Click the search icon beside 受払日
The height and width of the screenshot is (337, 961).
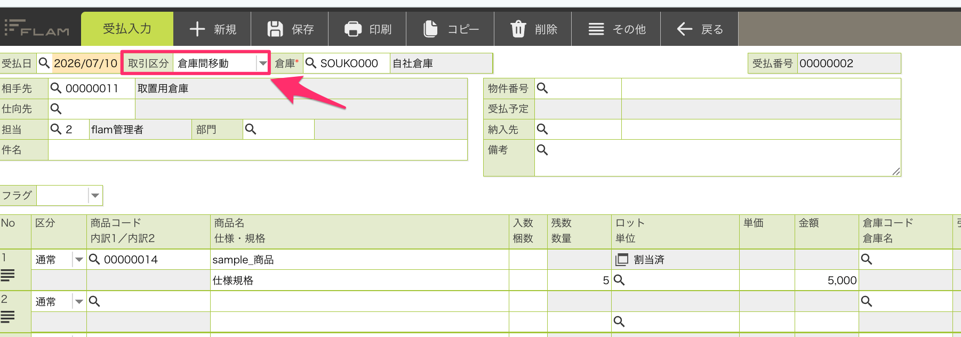44,63
